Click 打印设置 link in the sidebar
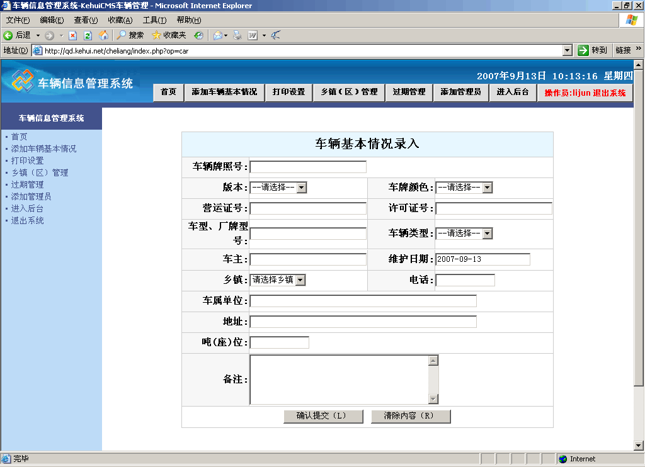The height and width of the screenshot is (467, 645). 28,160
